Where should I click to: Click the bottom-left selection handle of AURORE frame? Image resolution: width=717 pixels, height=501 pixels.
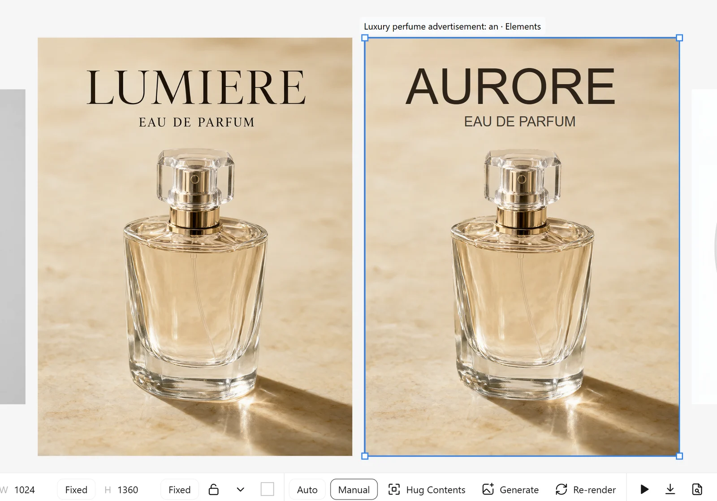click(x=365, y=456)
